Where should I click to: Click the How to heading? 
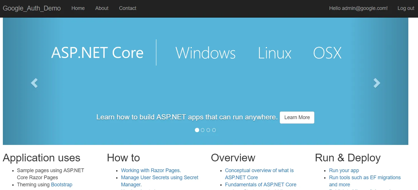coord(123,158)
